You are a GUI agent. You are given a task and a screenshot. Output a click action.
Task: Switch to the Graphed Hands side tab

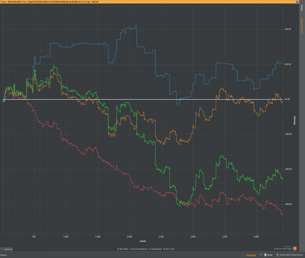coord(302,25)
